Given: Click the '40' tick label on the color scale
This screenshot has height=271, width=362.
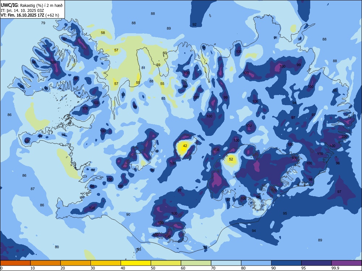Looking at the screenshot, I should coord(123,268).
